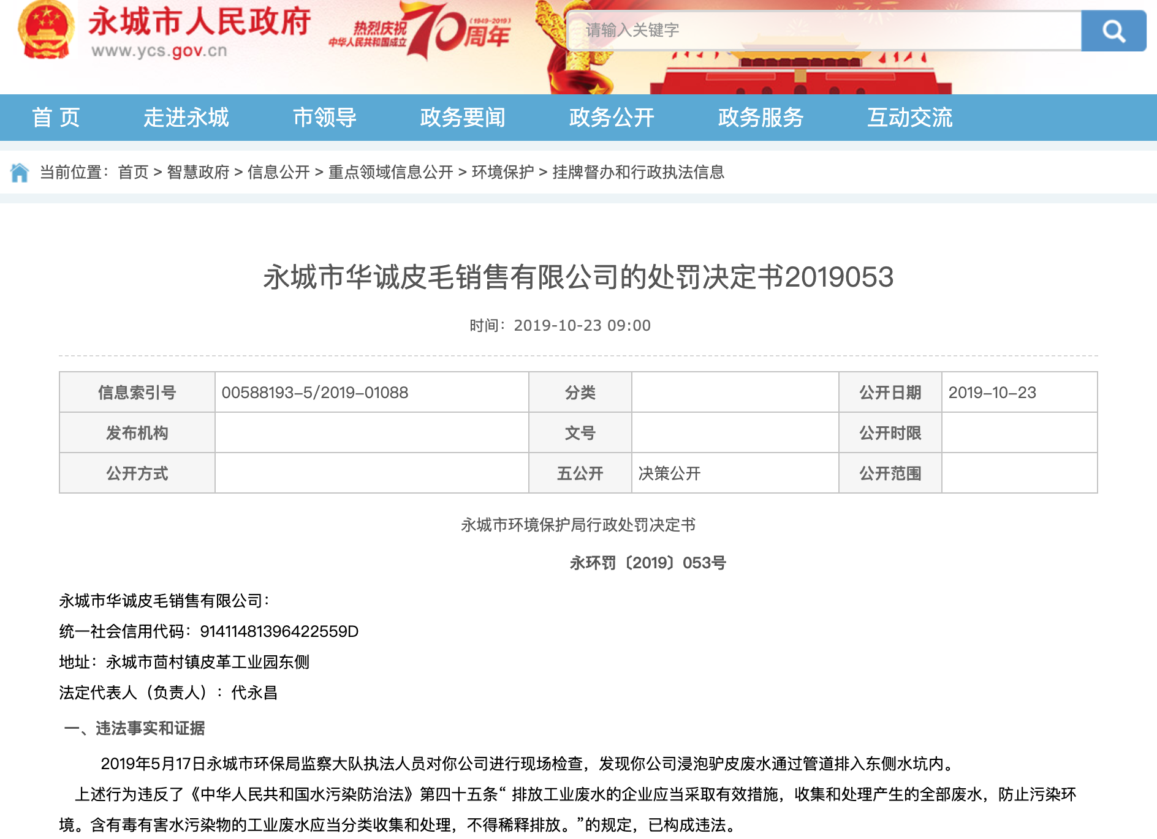
Task: Click the timestamp 2019-10-23 09:00
Action: tap(582, 325)
